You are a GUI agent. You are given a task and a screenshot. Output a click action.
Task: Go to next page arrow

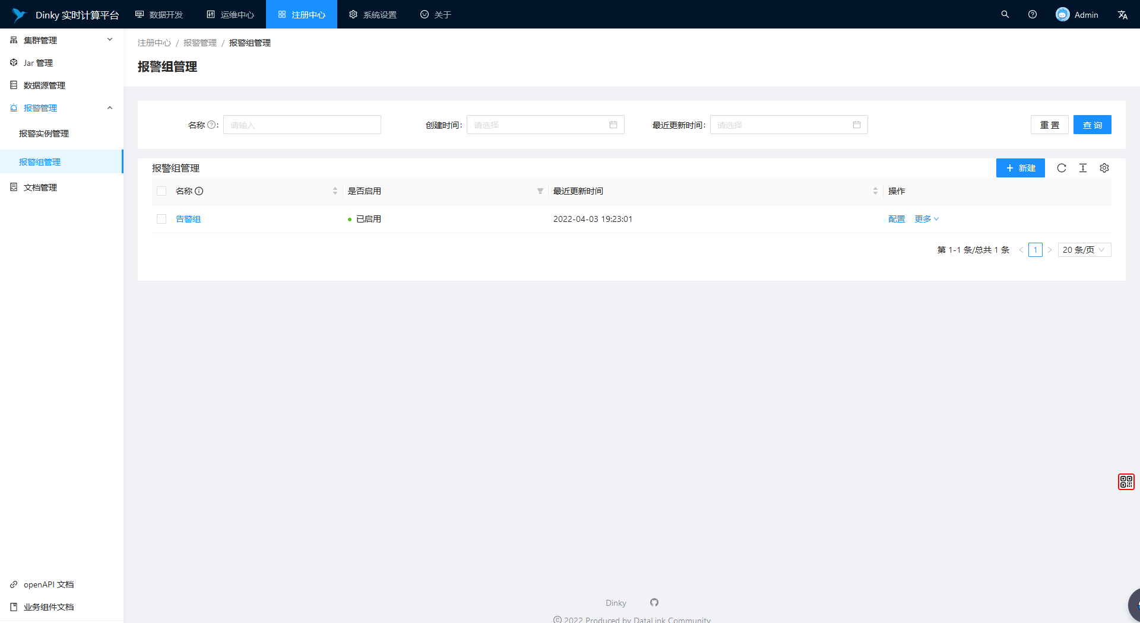click(x=1050, y=250)
